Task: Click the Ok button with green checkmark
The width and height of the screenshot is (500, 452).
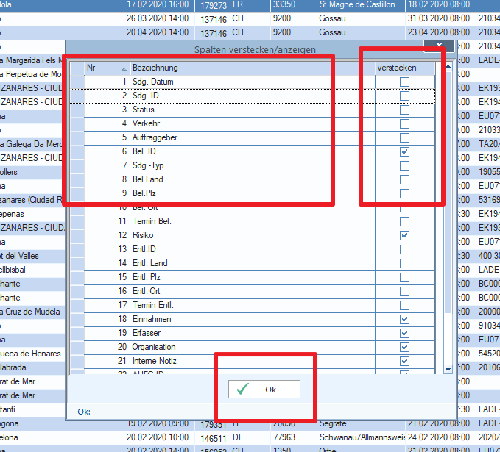Action: 264,389
